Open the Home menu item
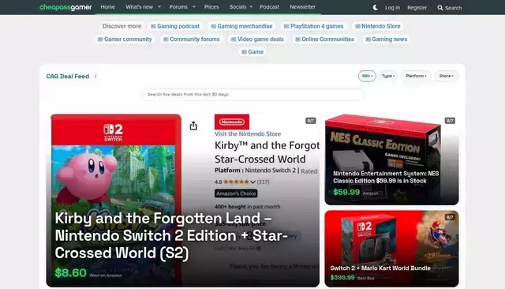 pyautogui.click(x=107, y=7)
